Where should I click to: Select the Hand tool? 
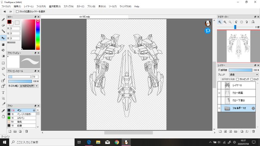(x=3, y=117)
